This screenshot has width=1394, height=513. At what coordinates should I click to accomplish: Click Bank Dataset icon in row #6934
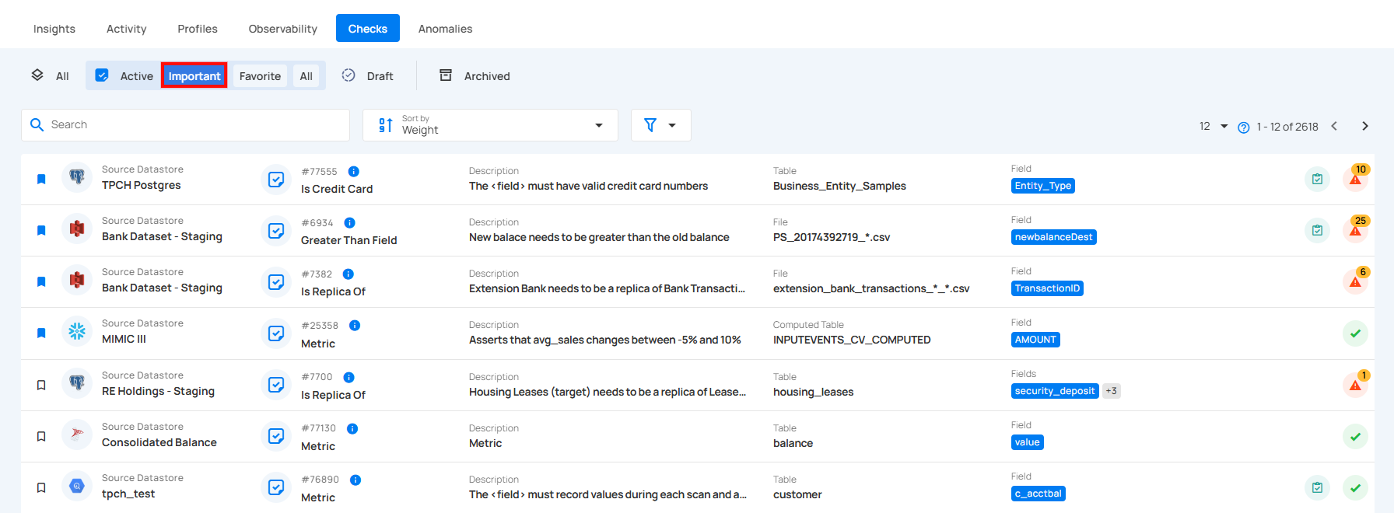(77, 229)
